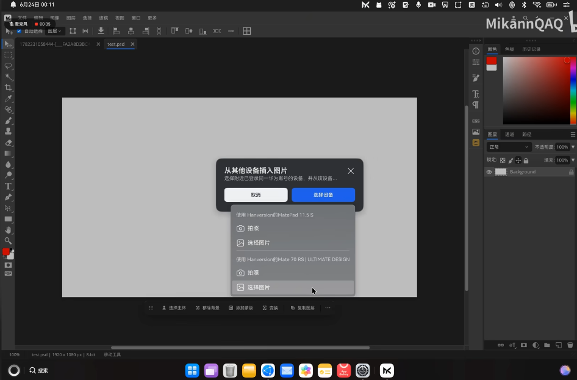
Task: Create a new folder in layers panel
Action: pyautogui.click(x=547, y=345)
